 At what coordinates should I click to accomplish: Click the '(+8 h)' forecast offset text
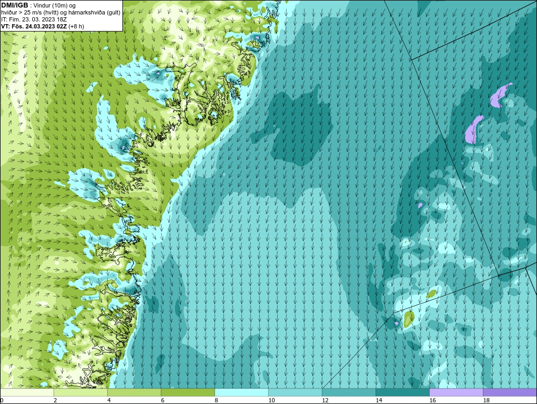[76, 26]
